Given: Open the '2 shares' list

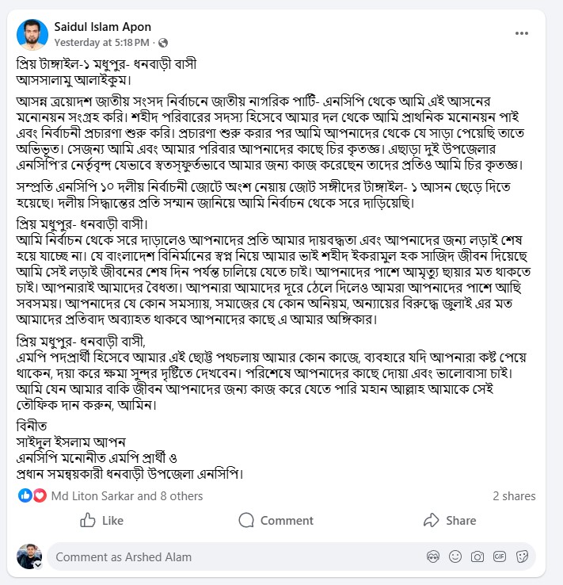Looking at the screenshot, I should click(x=514, y=496).
